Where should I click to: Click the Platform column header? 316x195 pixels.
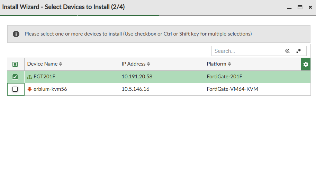(216, 64)
